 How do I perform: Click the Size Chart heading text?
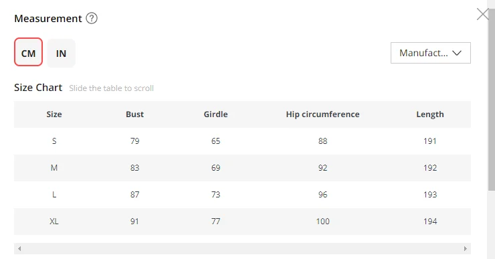point(38,88)
